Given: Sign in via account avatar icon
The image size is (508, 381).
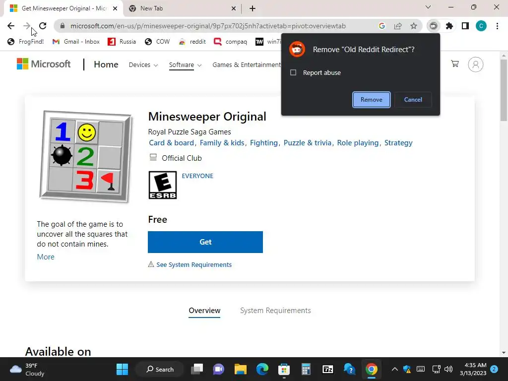Looking at the screenshot, I should pos(476,64).
